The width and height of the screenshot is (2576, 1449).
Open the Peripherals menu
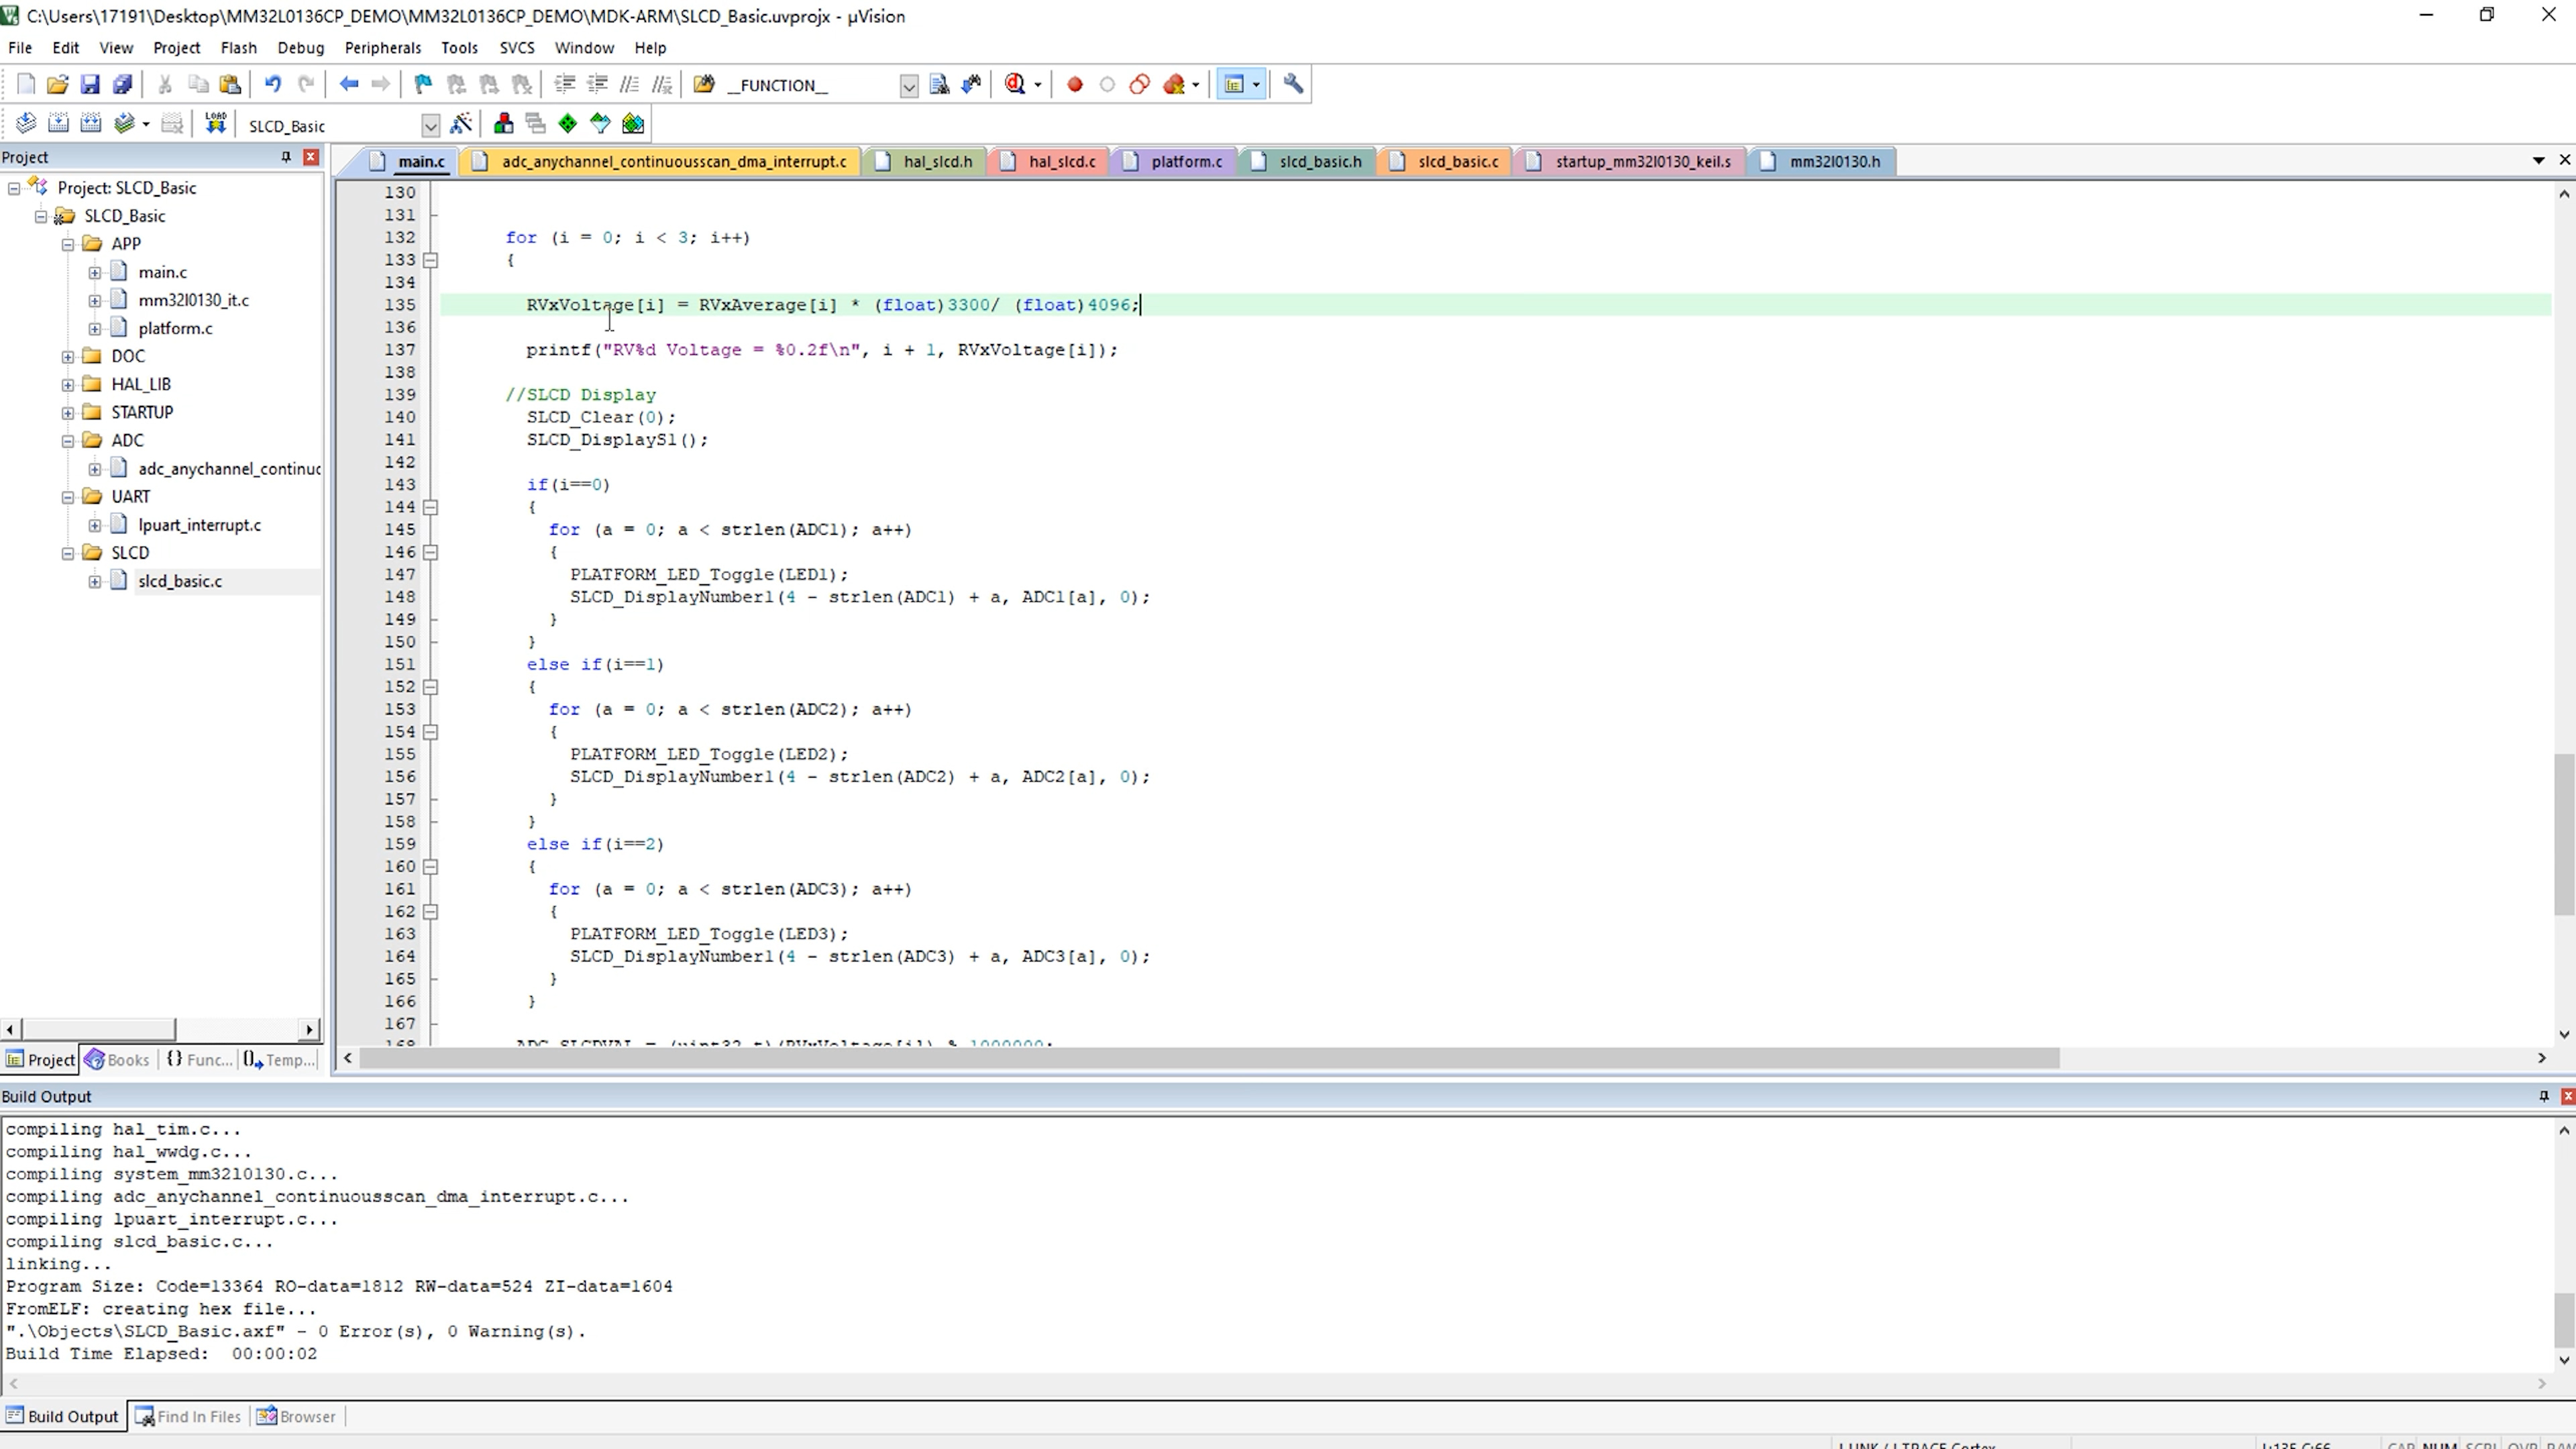(x=382, y=48)
